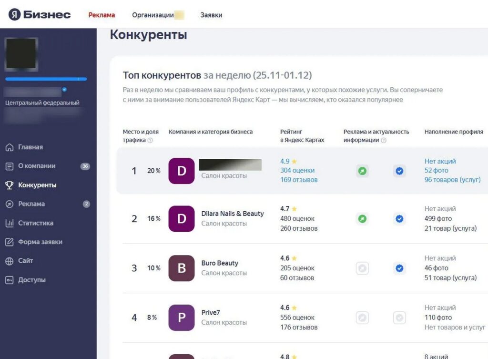The height and width of the screenshot is (359, 488).
Task: Click the greyed verification badge for Prive7
Action: coord(399,318)
